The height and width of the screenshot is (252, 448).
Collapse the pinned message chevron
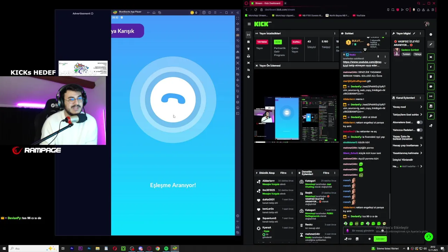[x=385, y=63]
